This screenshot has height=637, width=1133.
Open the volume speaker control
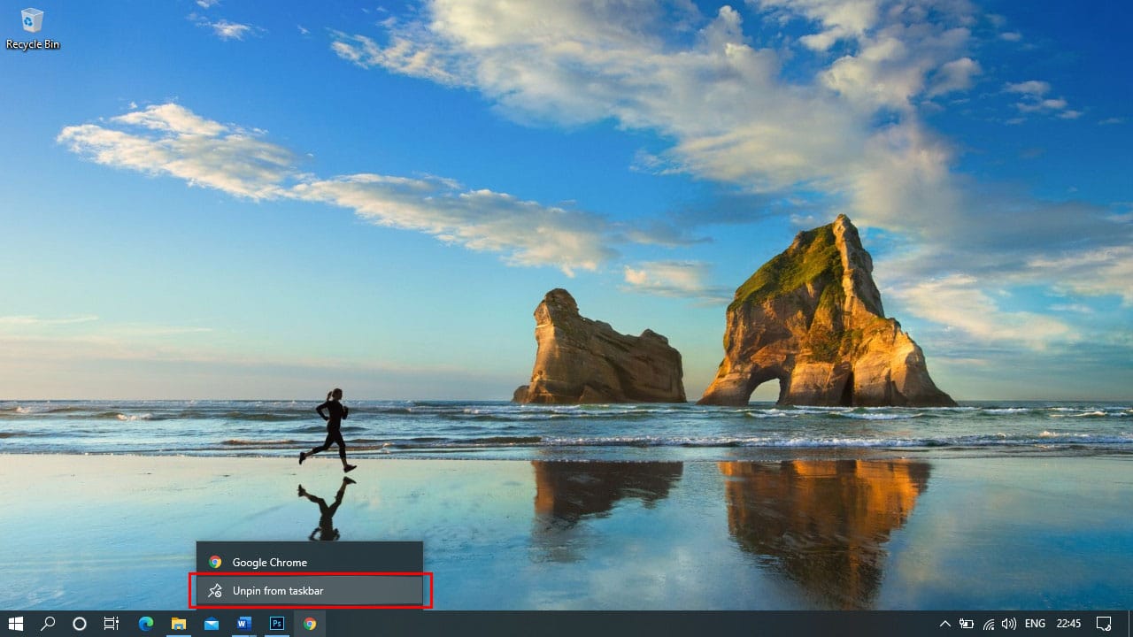pyautogui.click(x=1008, y=624)
